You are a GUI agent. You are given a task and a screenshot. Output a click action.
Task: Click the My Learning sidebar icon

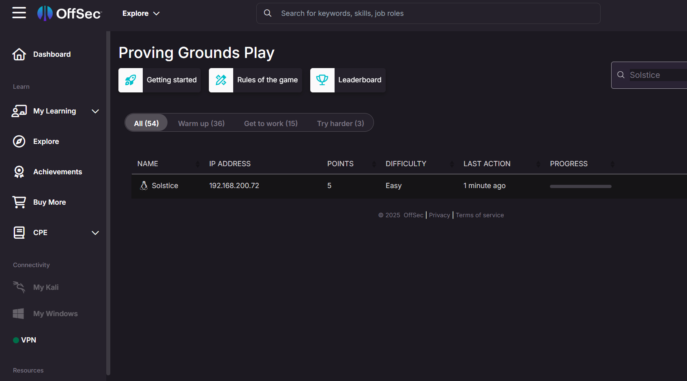coord(19,111)
